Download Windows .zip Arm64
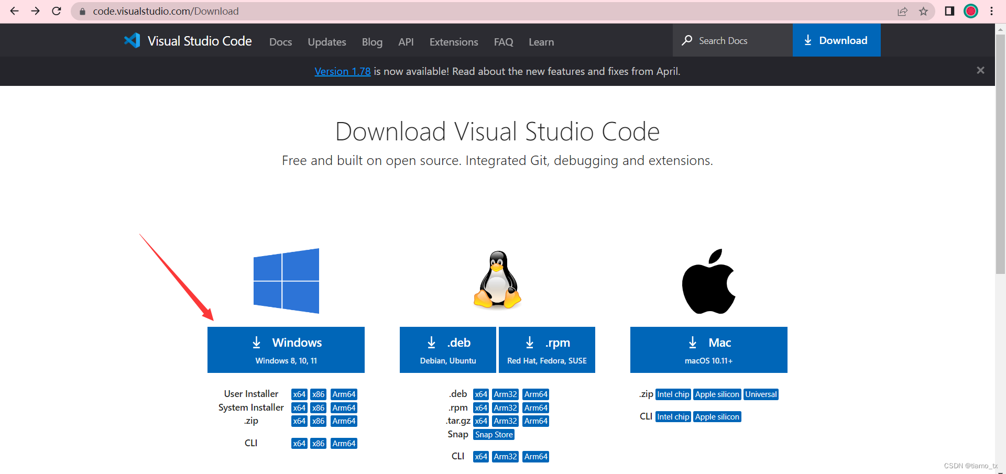Screen dimensions: 1006x474 point(344,421)
